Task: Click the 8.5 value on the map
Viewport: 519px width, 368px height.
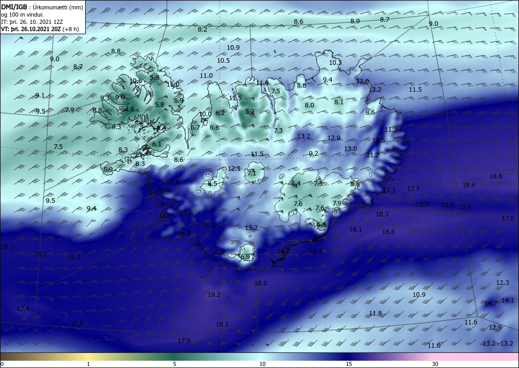Action: click(x=212, y=183)
